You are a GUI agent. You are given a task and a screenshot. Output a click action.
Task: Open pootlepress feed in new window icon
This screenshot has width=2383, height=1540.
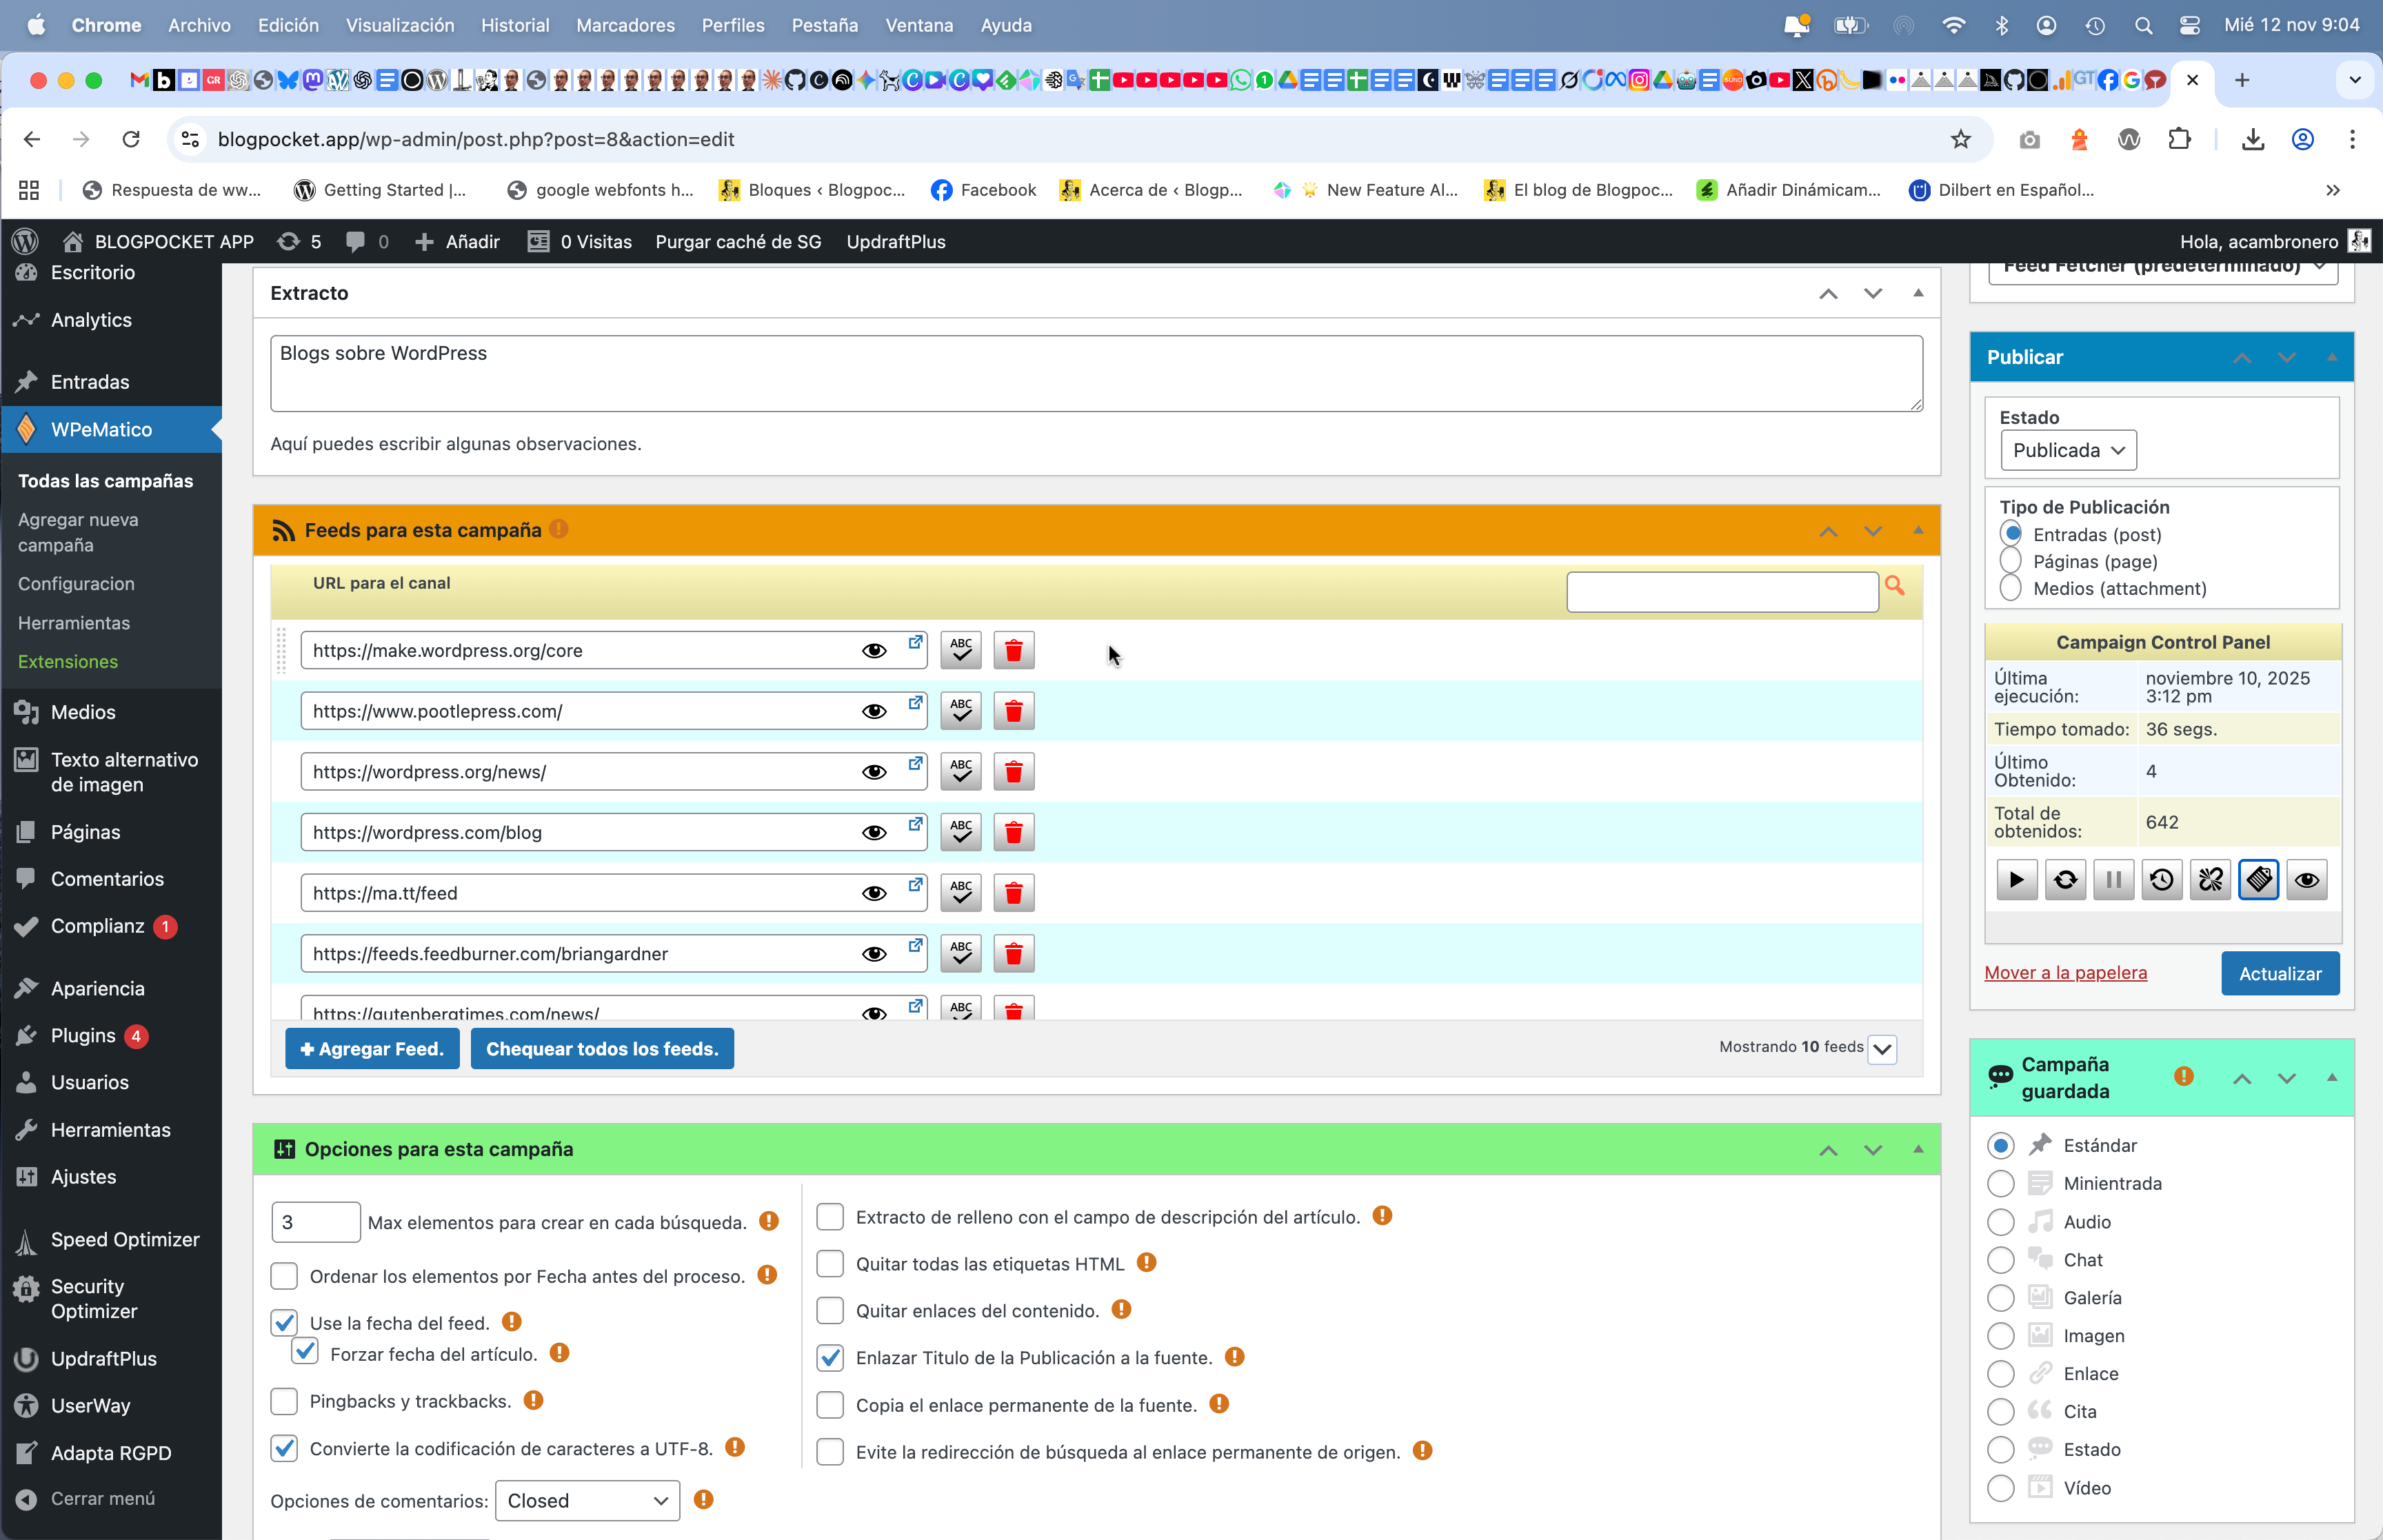click(915, 703)
